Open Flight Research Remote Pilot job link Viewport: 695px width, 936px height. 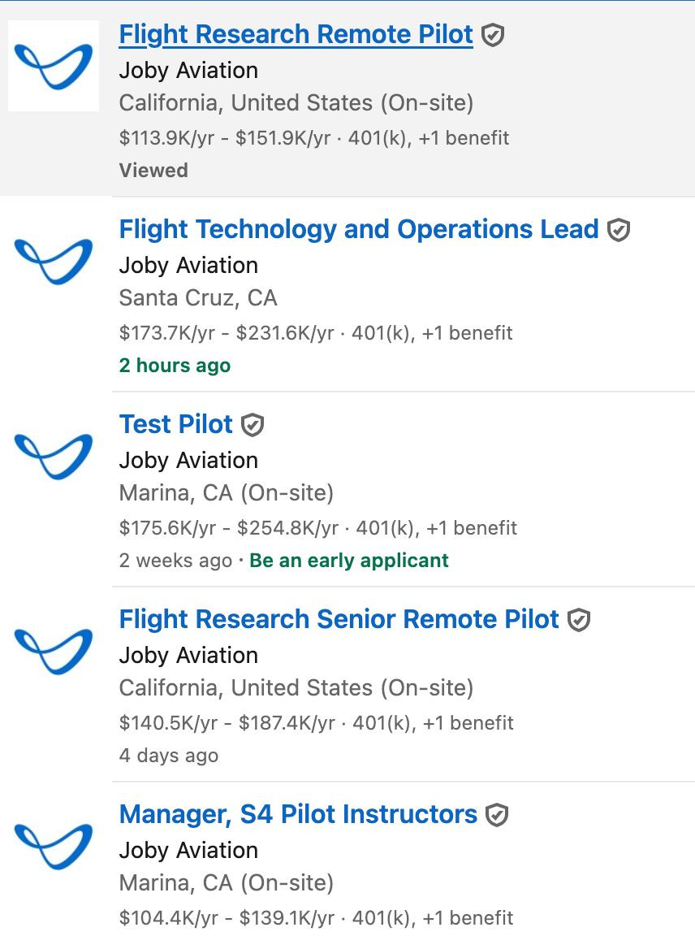pyautogui.click(x=296, y=35)
